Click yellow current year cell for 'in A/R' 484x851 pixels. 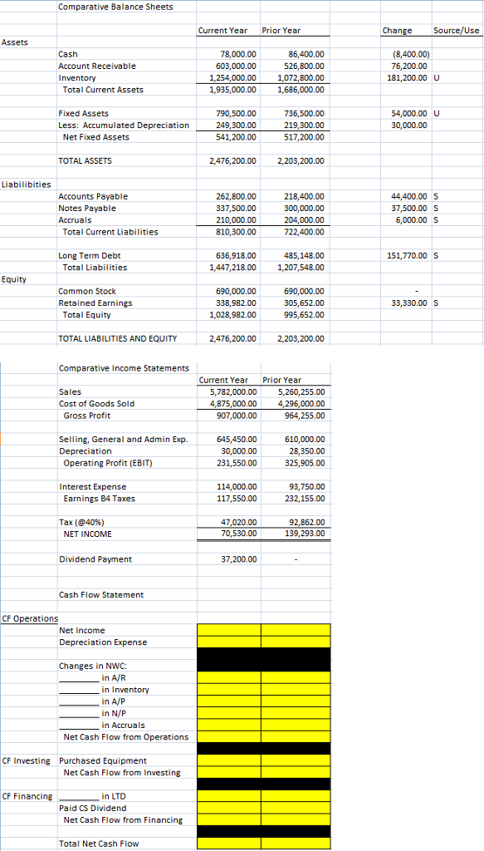(x=229, y=677)
